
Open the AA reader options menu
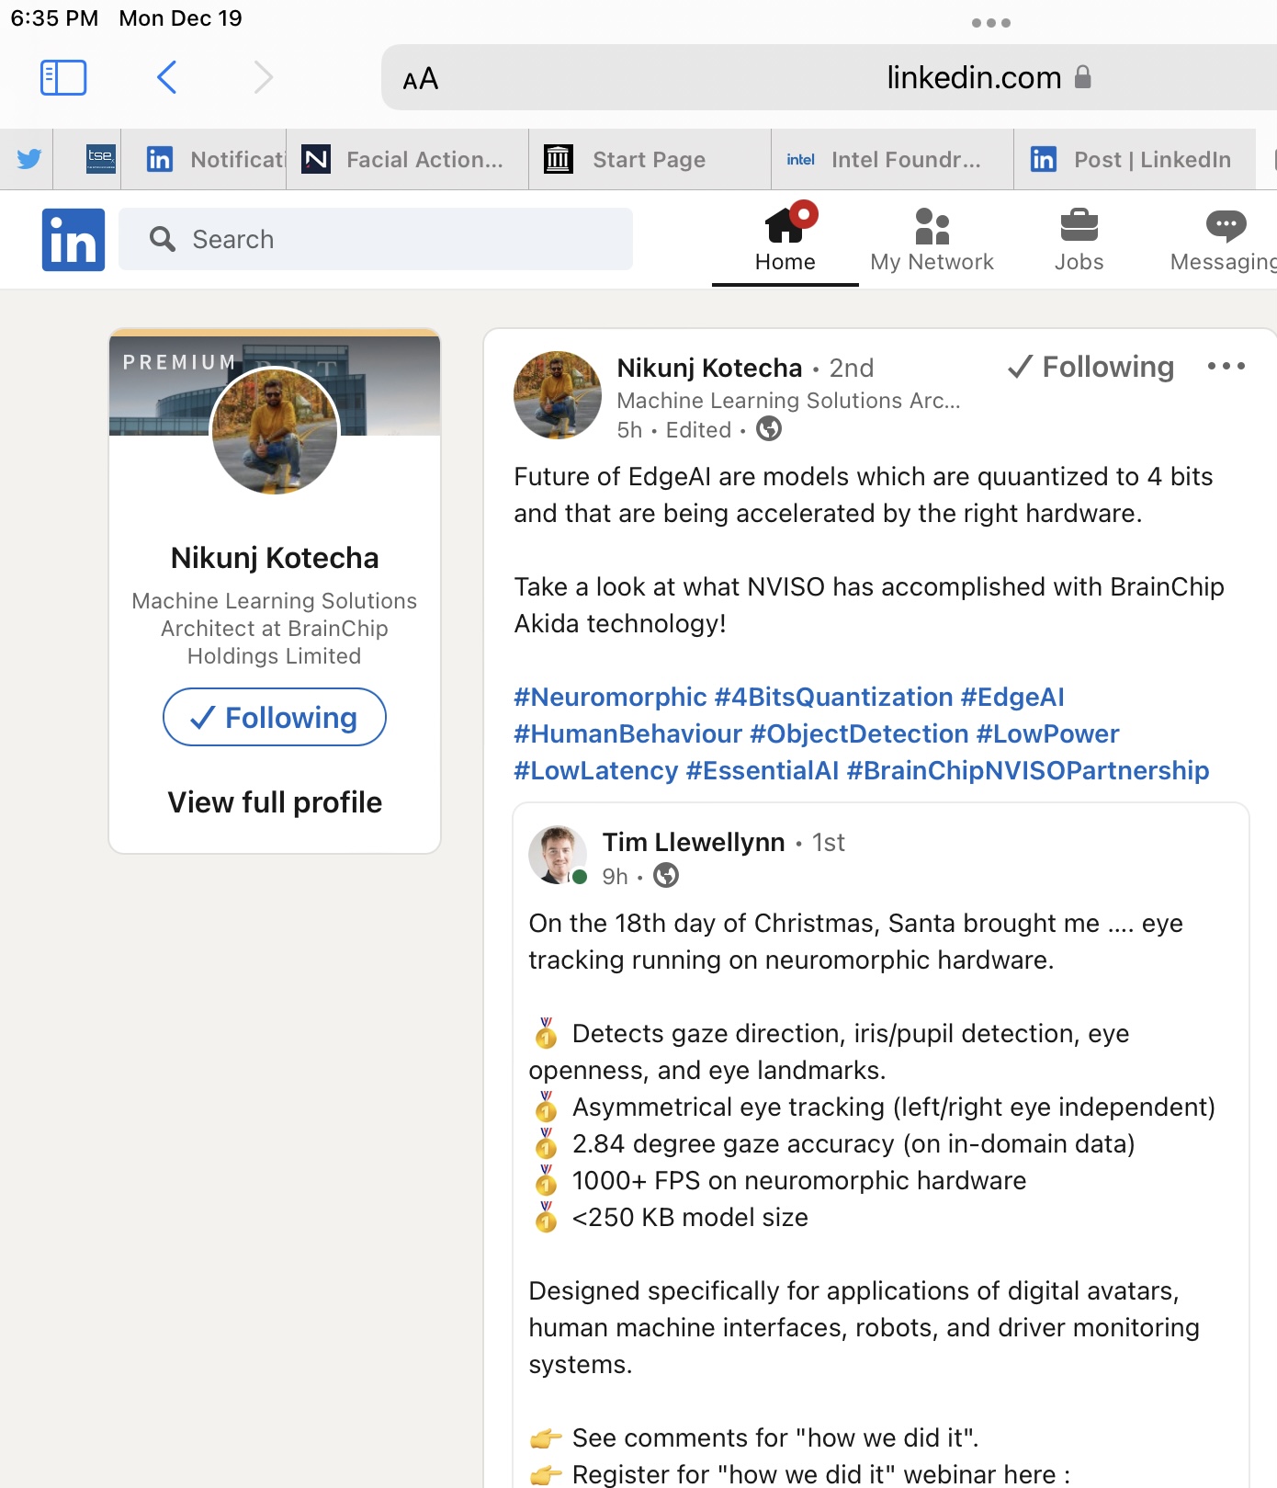click(x=421, y=80)
